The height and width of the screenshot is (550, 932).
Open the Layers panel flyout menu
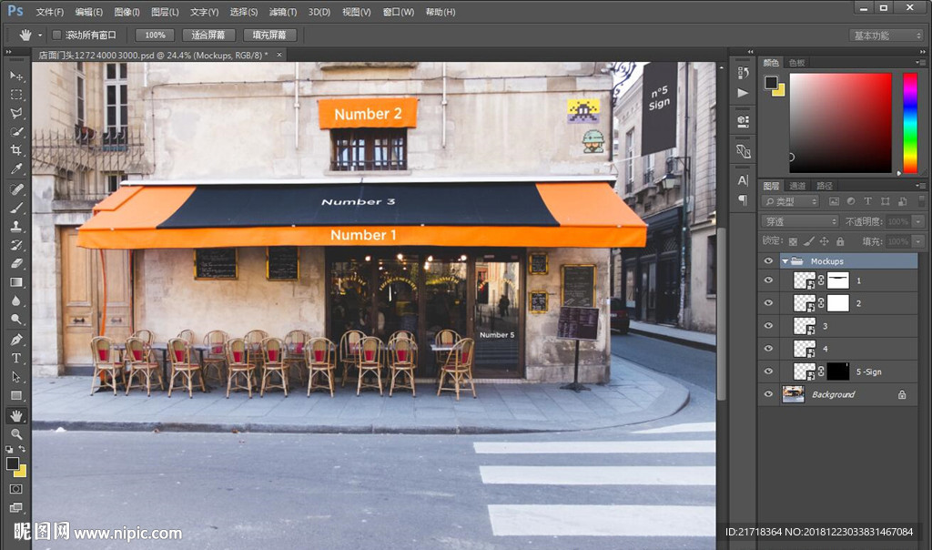921,186
